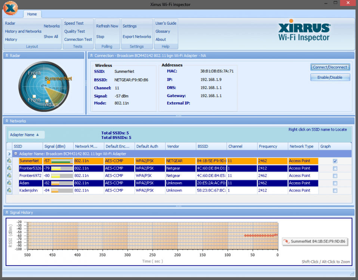358x280 pixels.
Task: Sort networks by Frequency column header
Action: pyautogui.click(x=272, y=146)
